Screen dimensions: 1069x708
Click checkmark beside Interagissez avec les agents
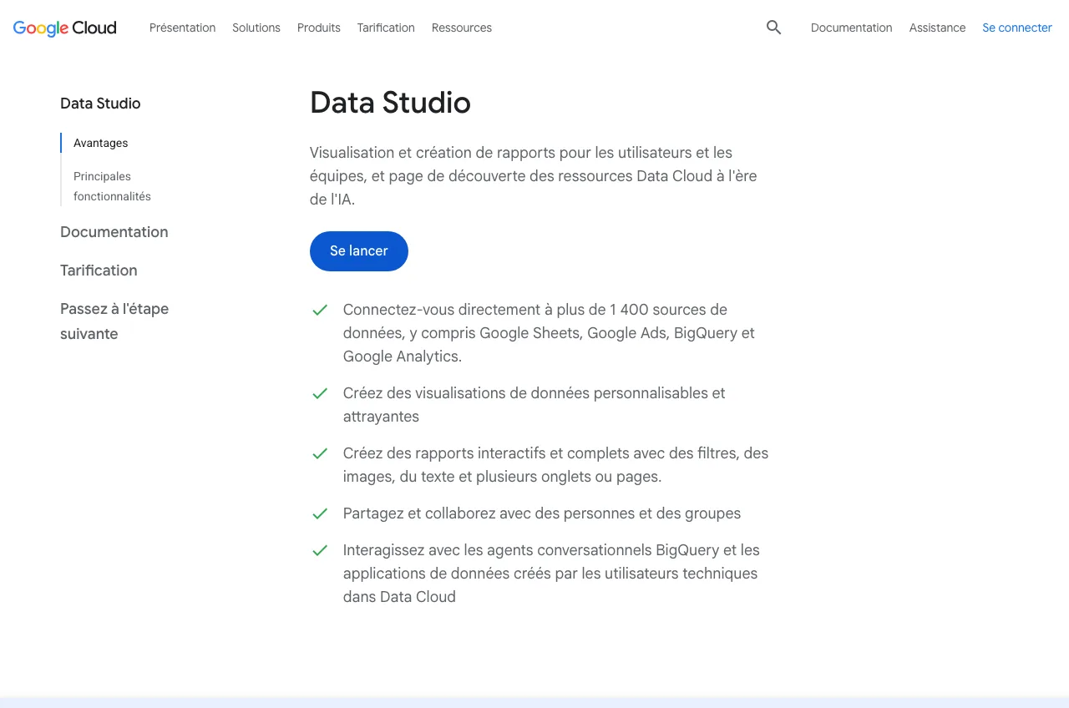[x=320, y=550]
